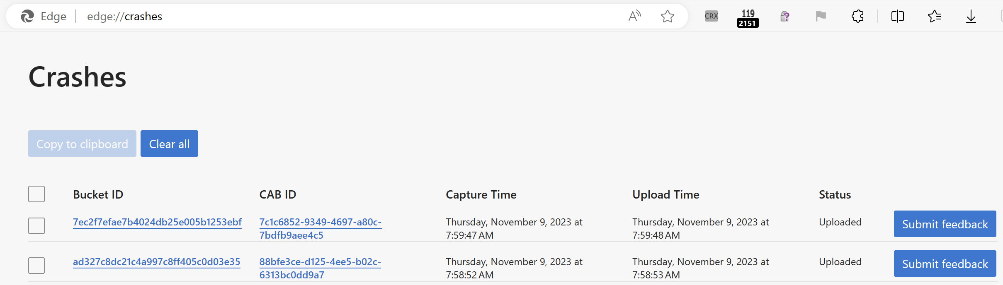The height and width of the screenshot is (285, 1003).
Task: Click the Copy to clipboard button
Action: (x=82, y=144)
